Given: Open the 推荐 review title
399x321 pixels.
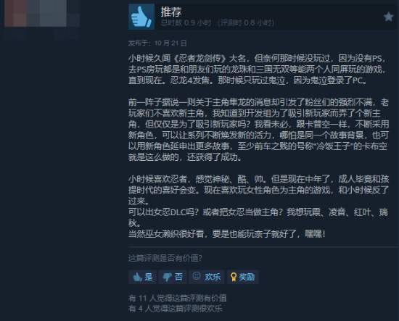Looking at the screenshot, I should tap(171, 12).
